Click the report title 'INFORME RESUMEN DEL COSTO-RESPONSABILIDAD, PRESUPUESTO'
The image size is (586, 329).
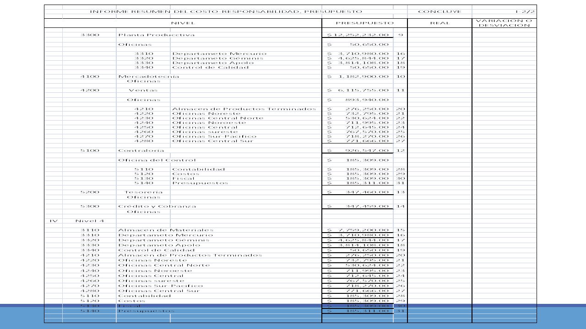226,11
